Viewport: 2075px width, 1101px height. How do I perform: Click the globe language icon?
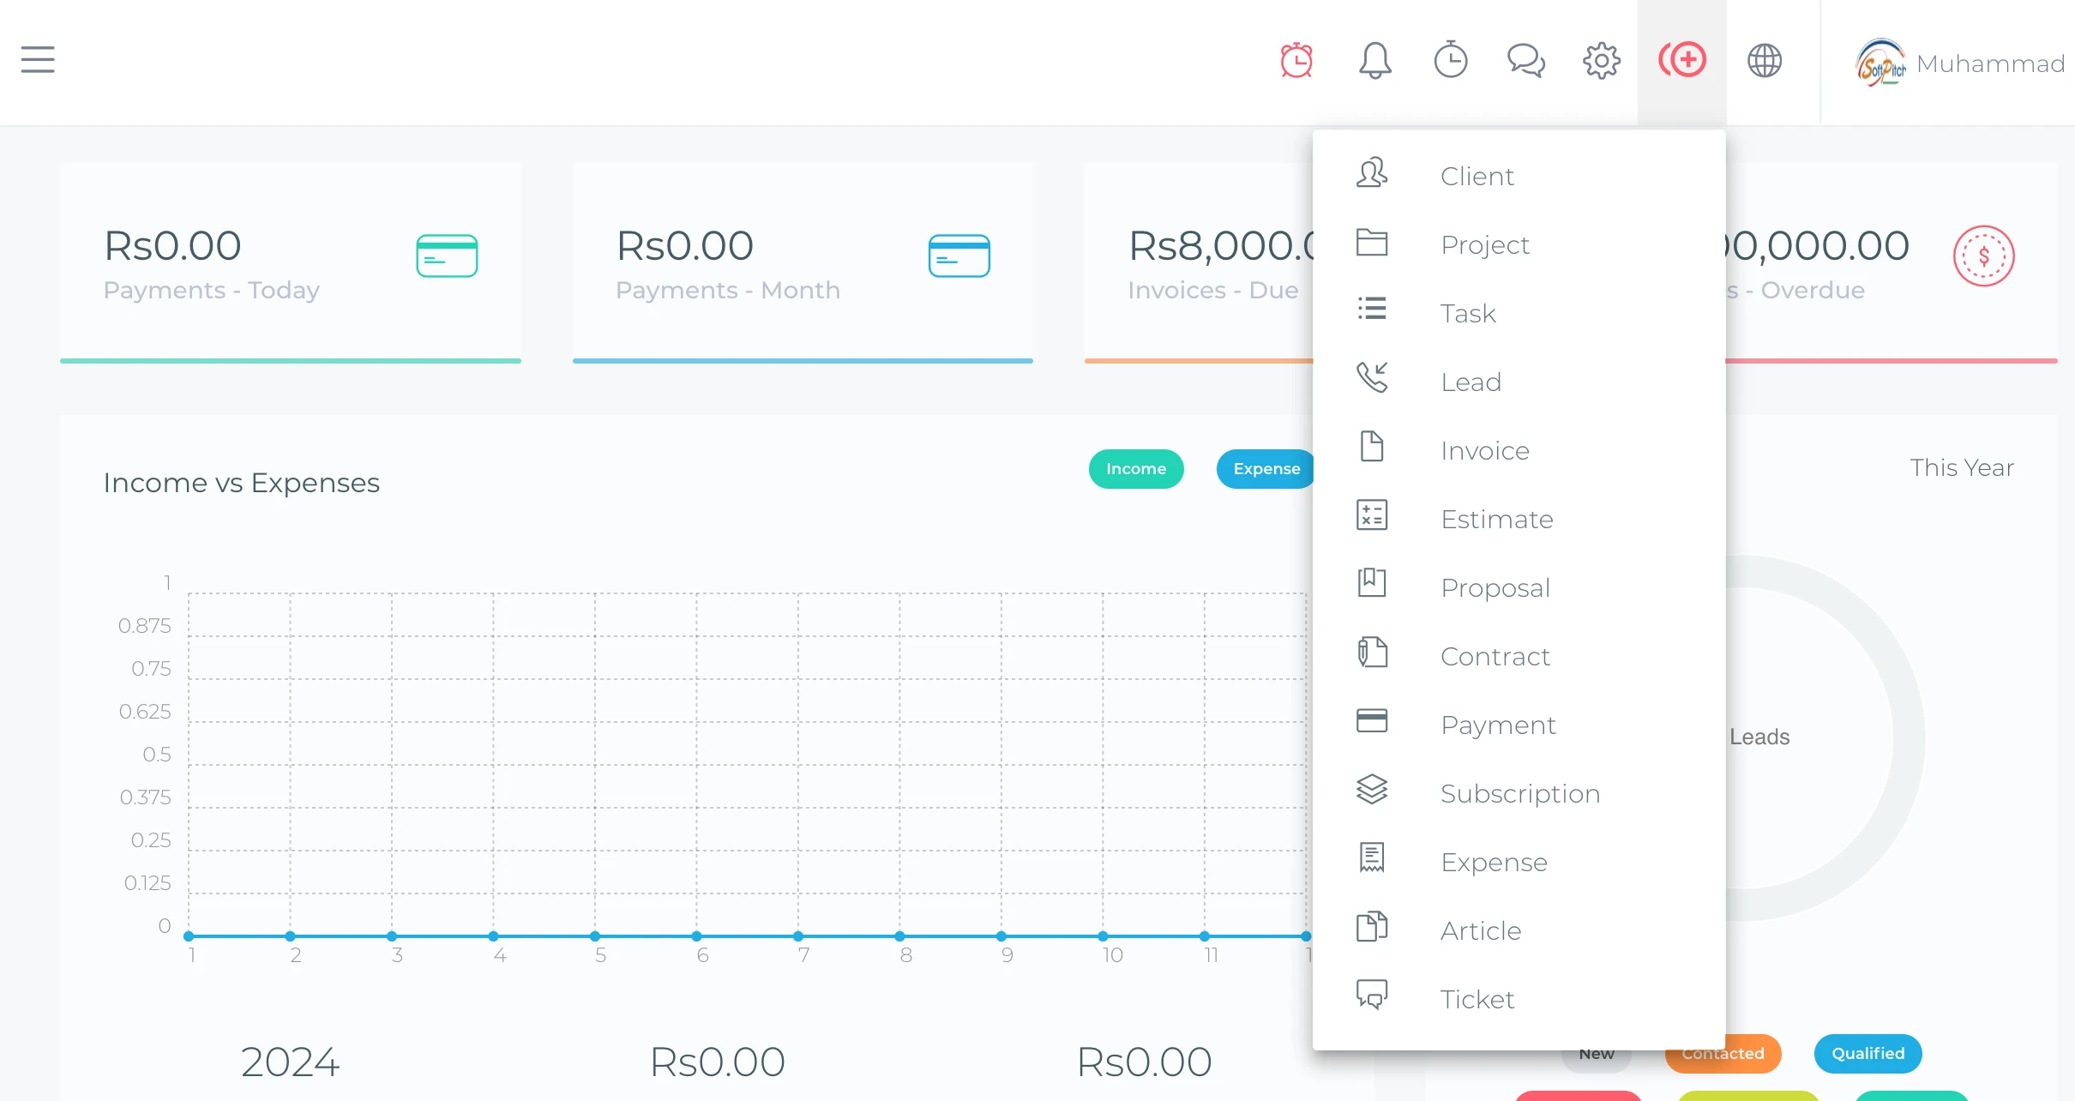pyautogui.click(x=1765, y=60)
